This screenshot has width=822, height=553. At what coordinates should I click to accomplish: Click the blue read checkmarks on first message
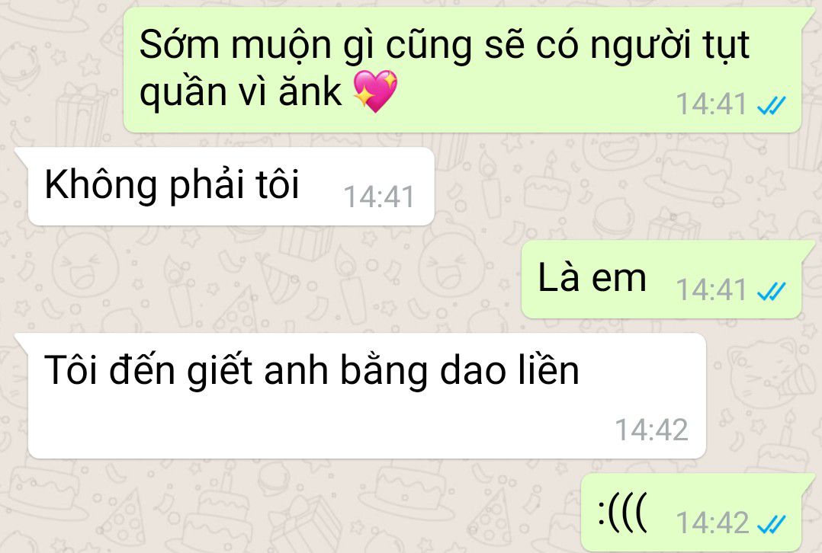pyautogui.click(x=772, y=105)
